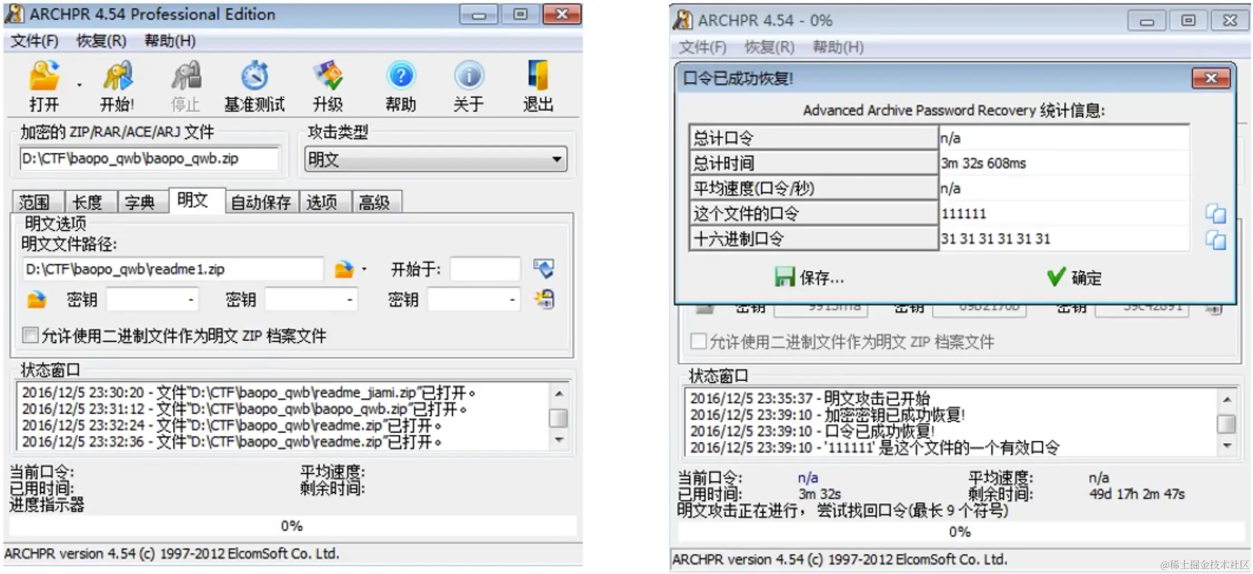This screenshot has height=574, width=1253.
Task: Click the 总计口令 row label
Action: [x=814, y=138]
